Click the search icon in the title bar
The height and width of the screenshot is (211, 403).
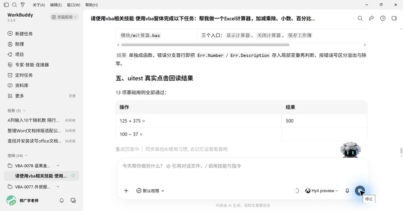(x=15, y=5)
